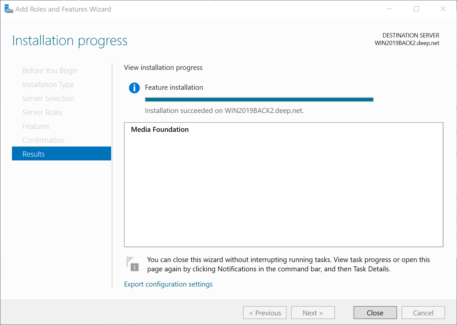Click the notifications flag icon
Screen dimensions: 457x325
(x=132, y=264)
